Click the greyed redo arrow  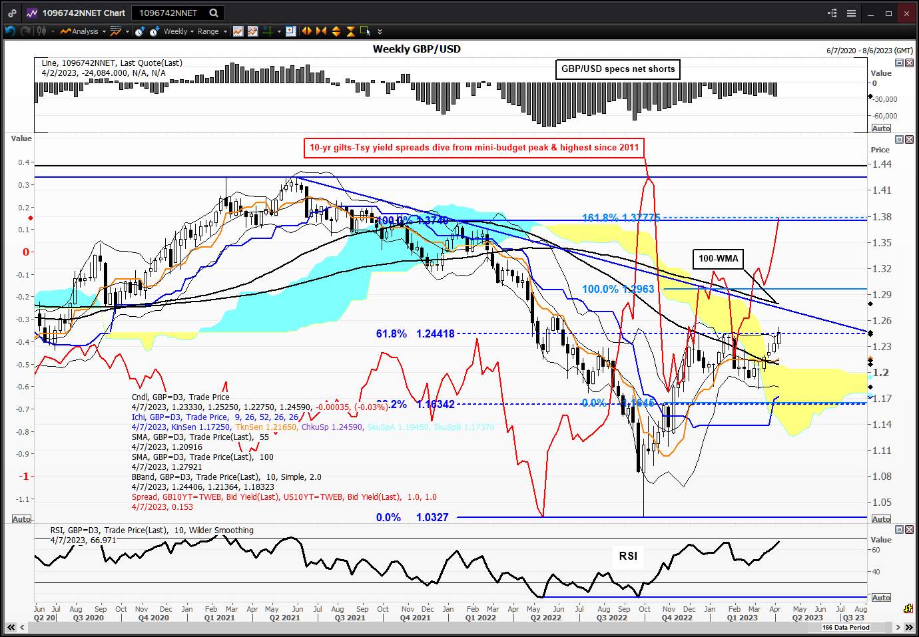point(25,31)
